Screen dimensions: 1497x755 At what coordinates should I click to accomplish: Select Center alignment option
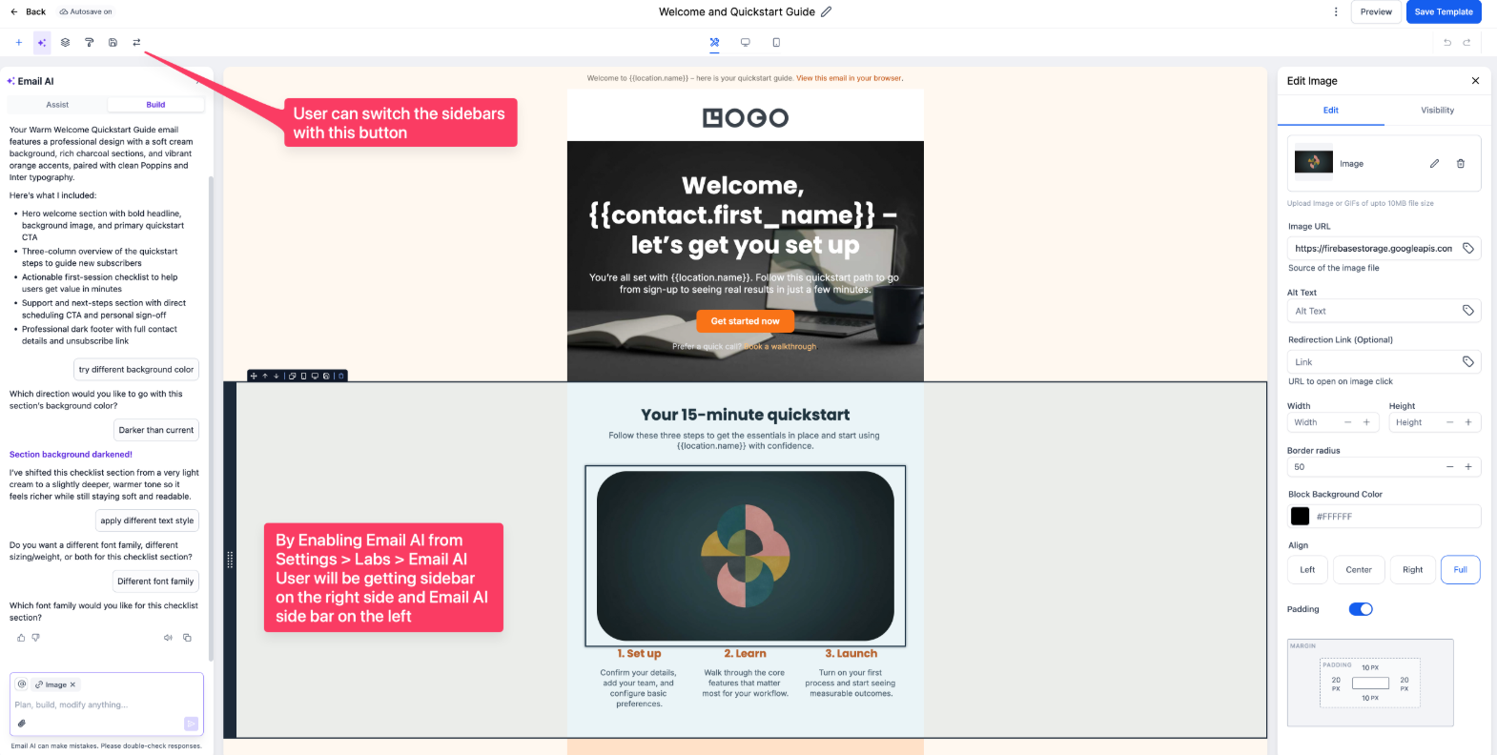click(1358, 570)
